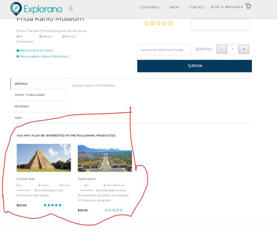Rate Frida Kahlo Museum five stars
277x232 pixels.
pyautogui.click(x=170, y=23)
